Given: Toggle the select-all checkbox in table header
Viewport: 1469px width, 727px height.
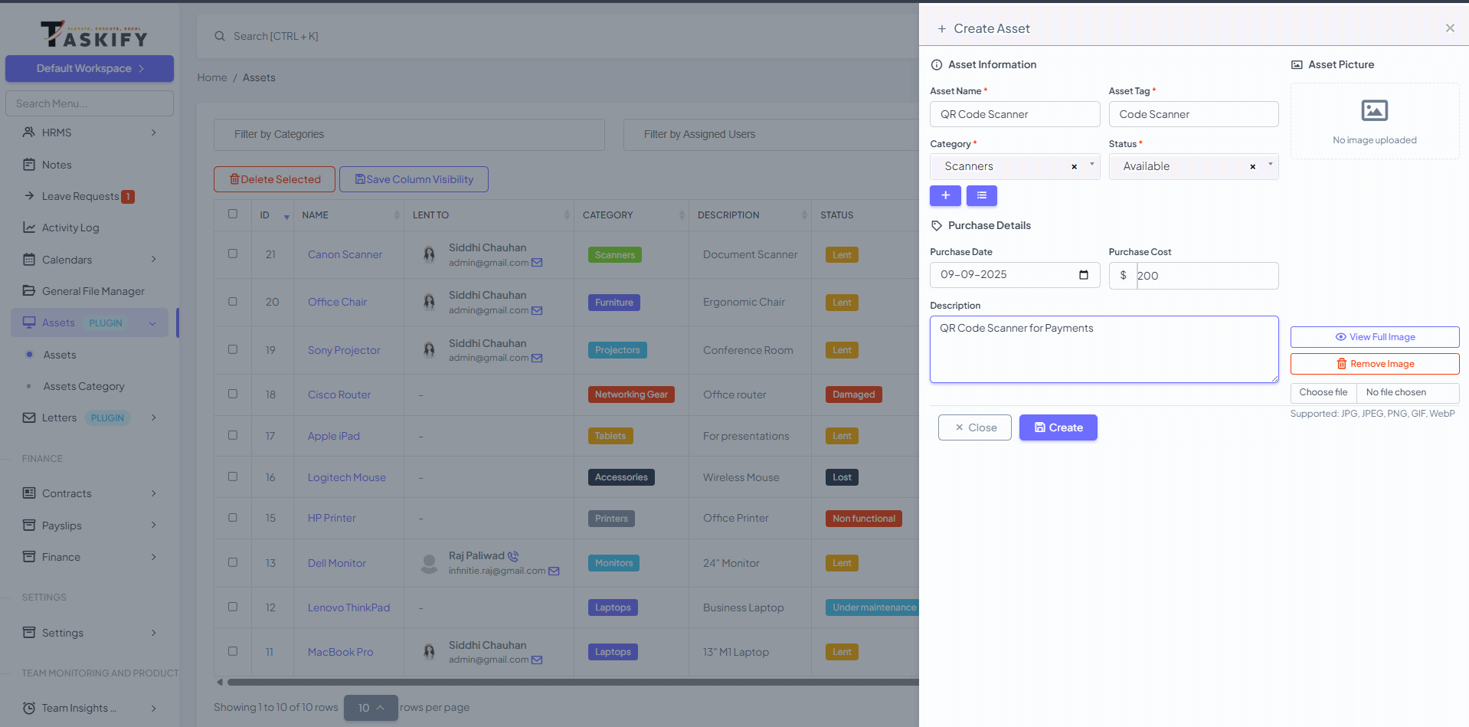Looking at the screenshot, I should 233,214.
